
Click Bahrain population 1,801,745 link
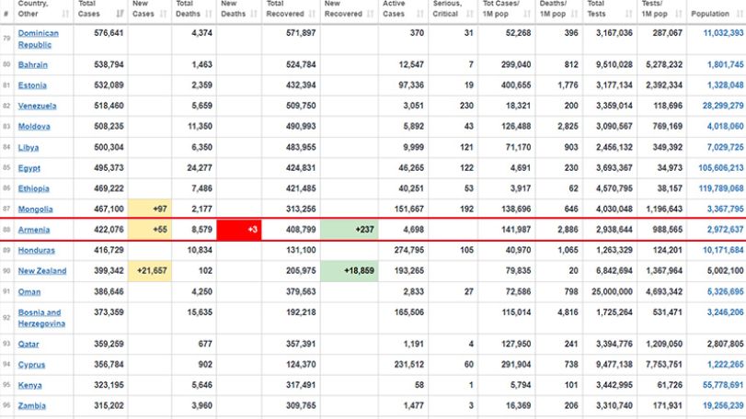(725, 64)
